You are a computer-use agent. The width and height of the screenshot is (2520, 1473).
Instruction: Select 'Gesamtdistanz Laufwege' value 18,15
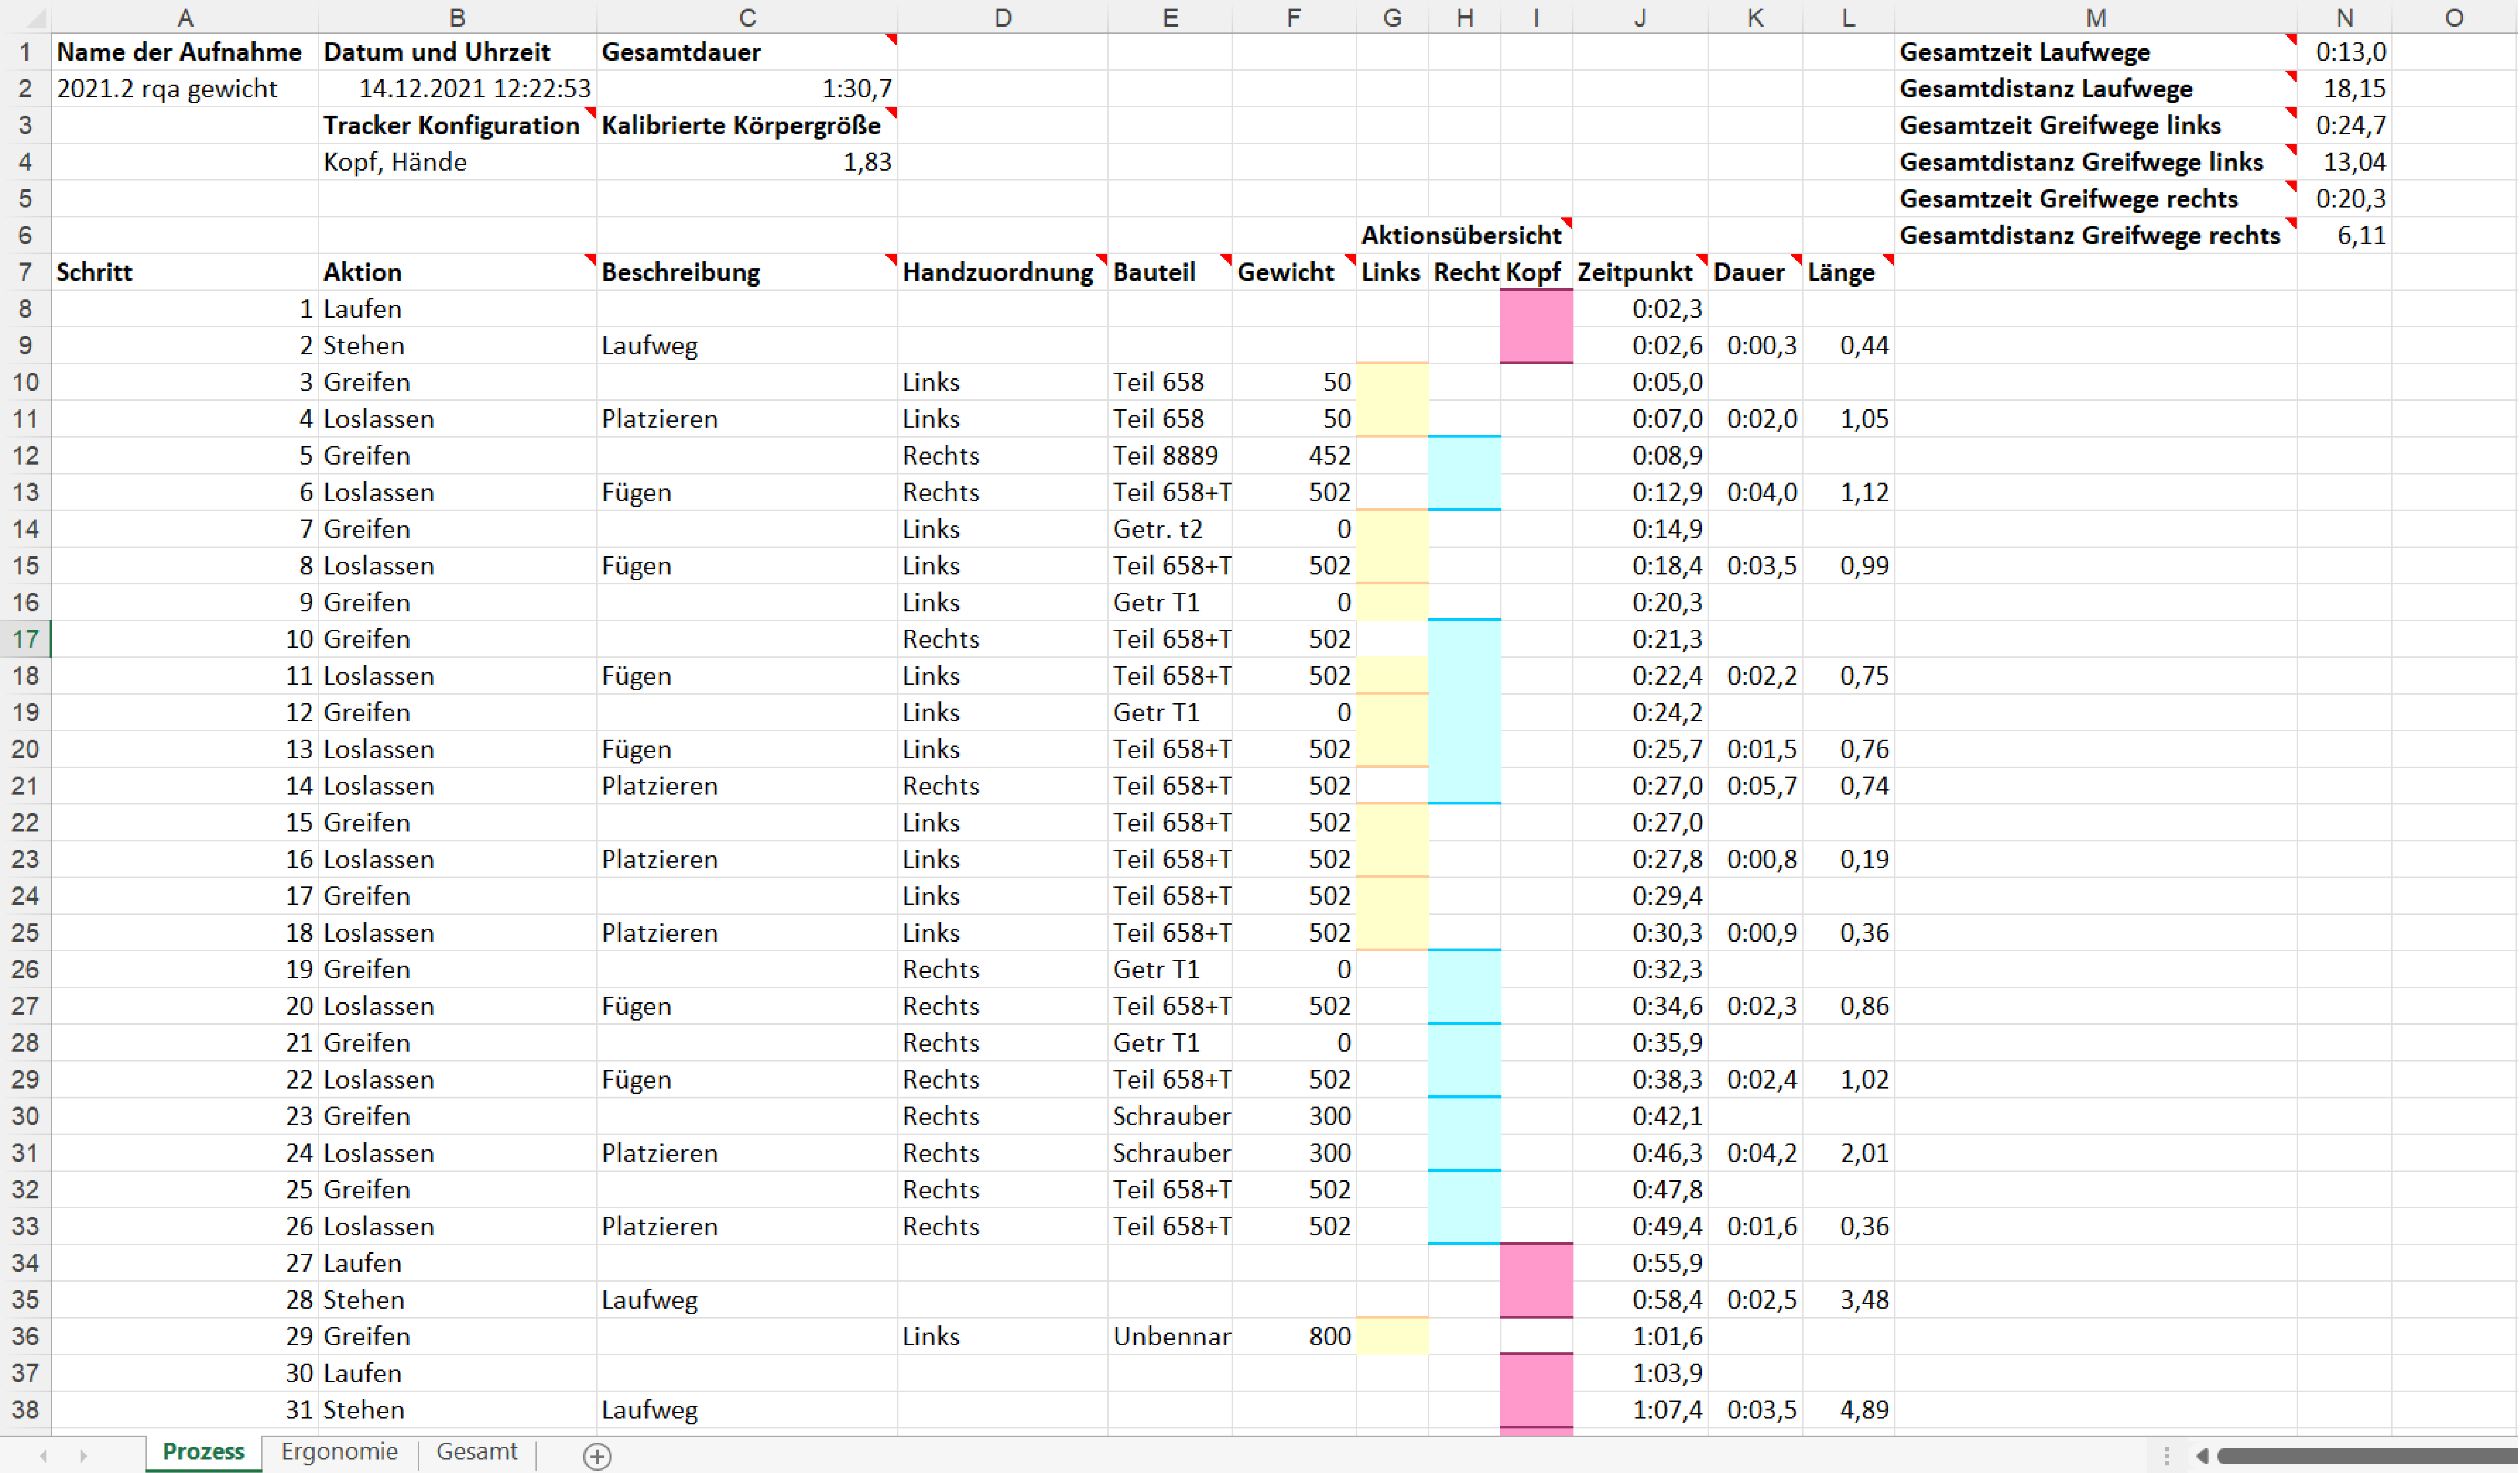coord(2344,89)
